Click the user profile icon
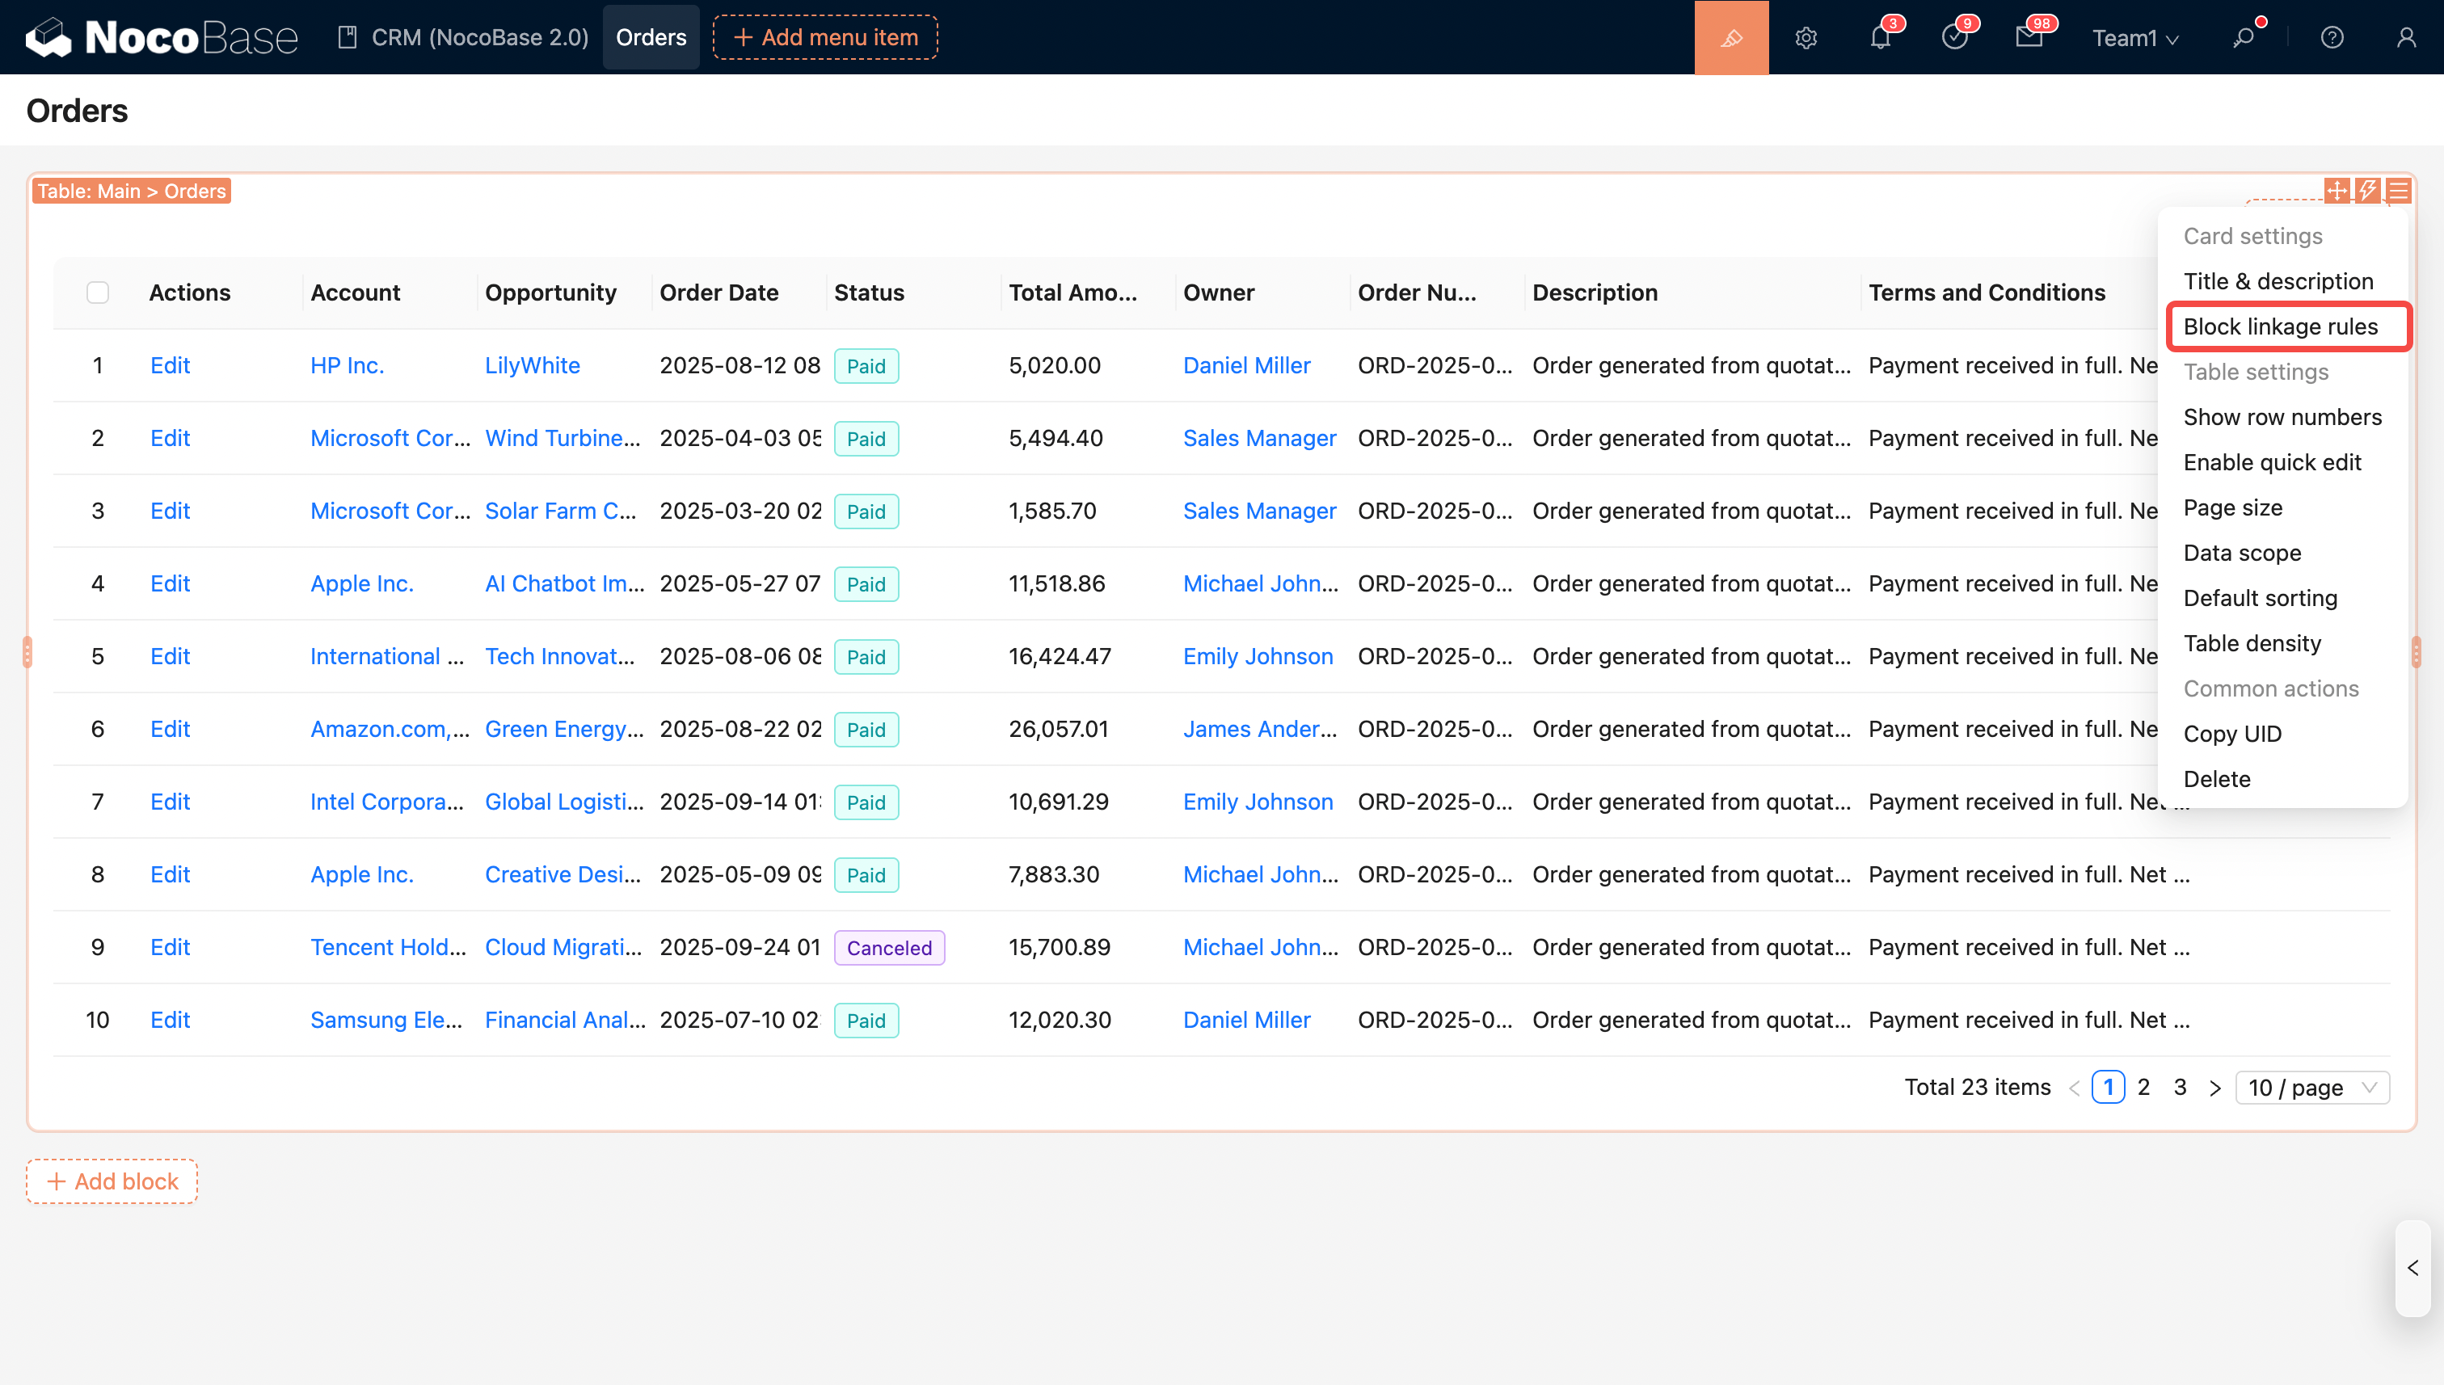This screenshot has width=2444, height=1385. [2406, 38]
